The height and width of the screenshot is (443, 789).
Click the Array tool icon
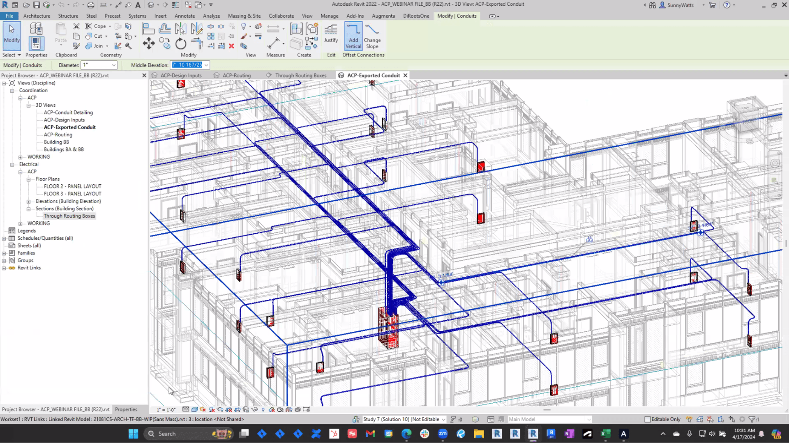tap(211, 36)
